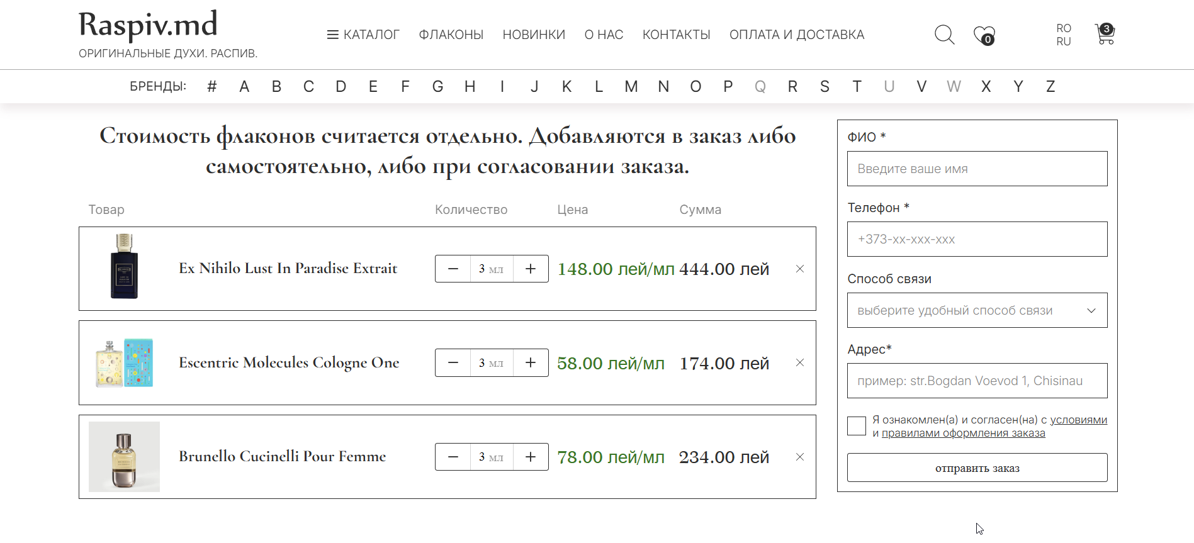Filter brands by letter E
The width and height of the screenshot is (1194, 543).
(x=373, y=86)
